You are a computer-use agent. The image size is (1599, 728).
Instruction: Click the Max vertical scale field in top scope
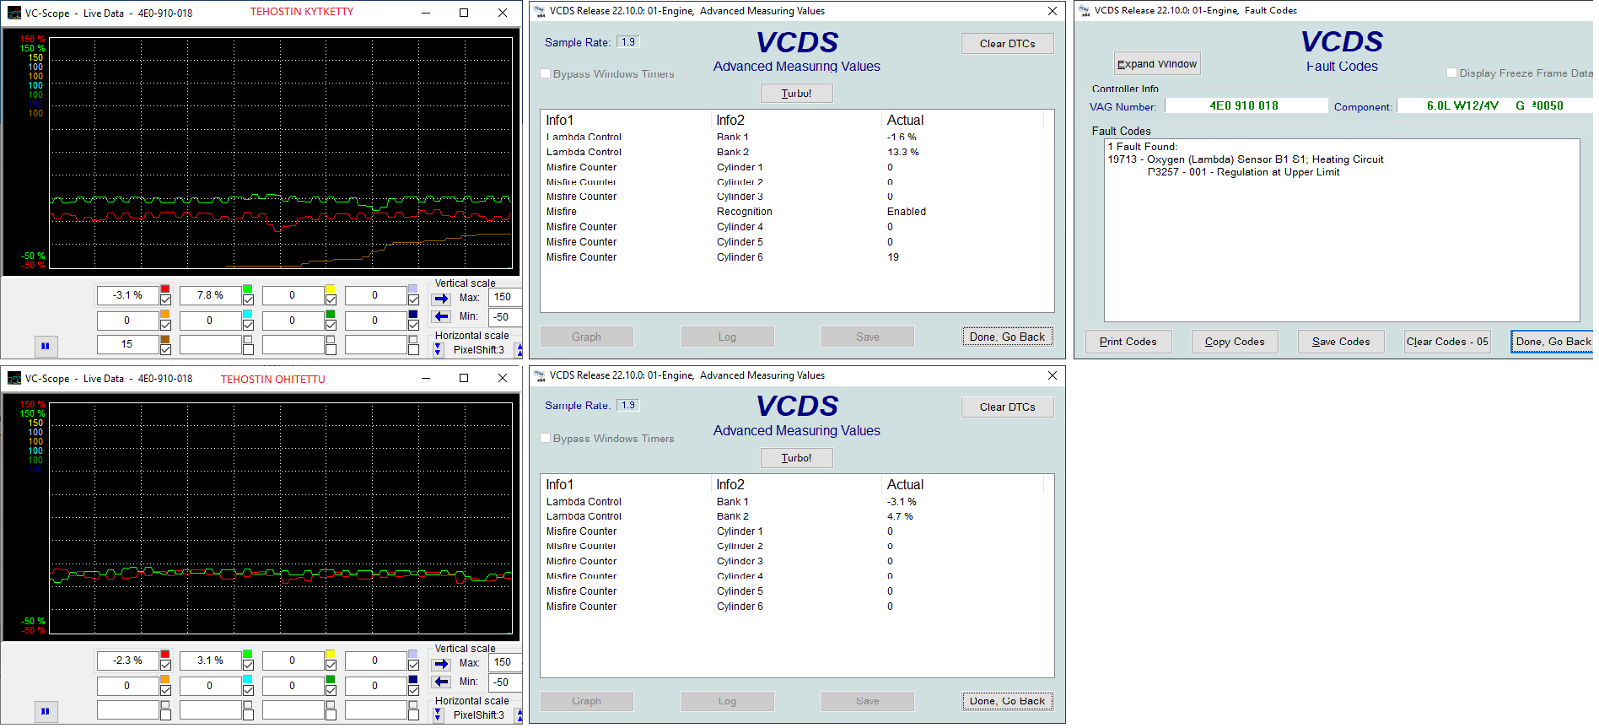504,297
